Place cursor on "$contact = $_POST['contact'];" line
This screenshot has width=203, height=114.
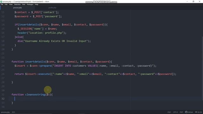(x=37, y=12)
